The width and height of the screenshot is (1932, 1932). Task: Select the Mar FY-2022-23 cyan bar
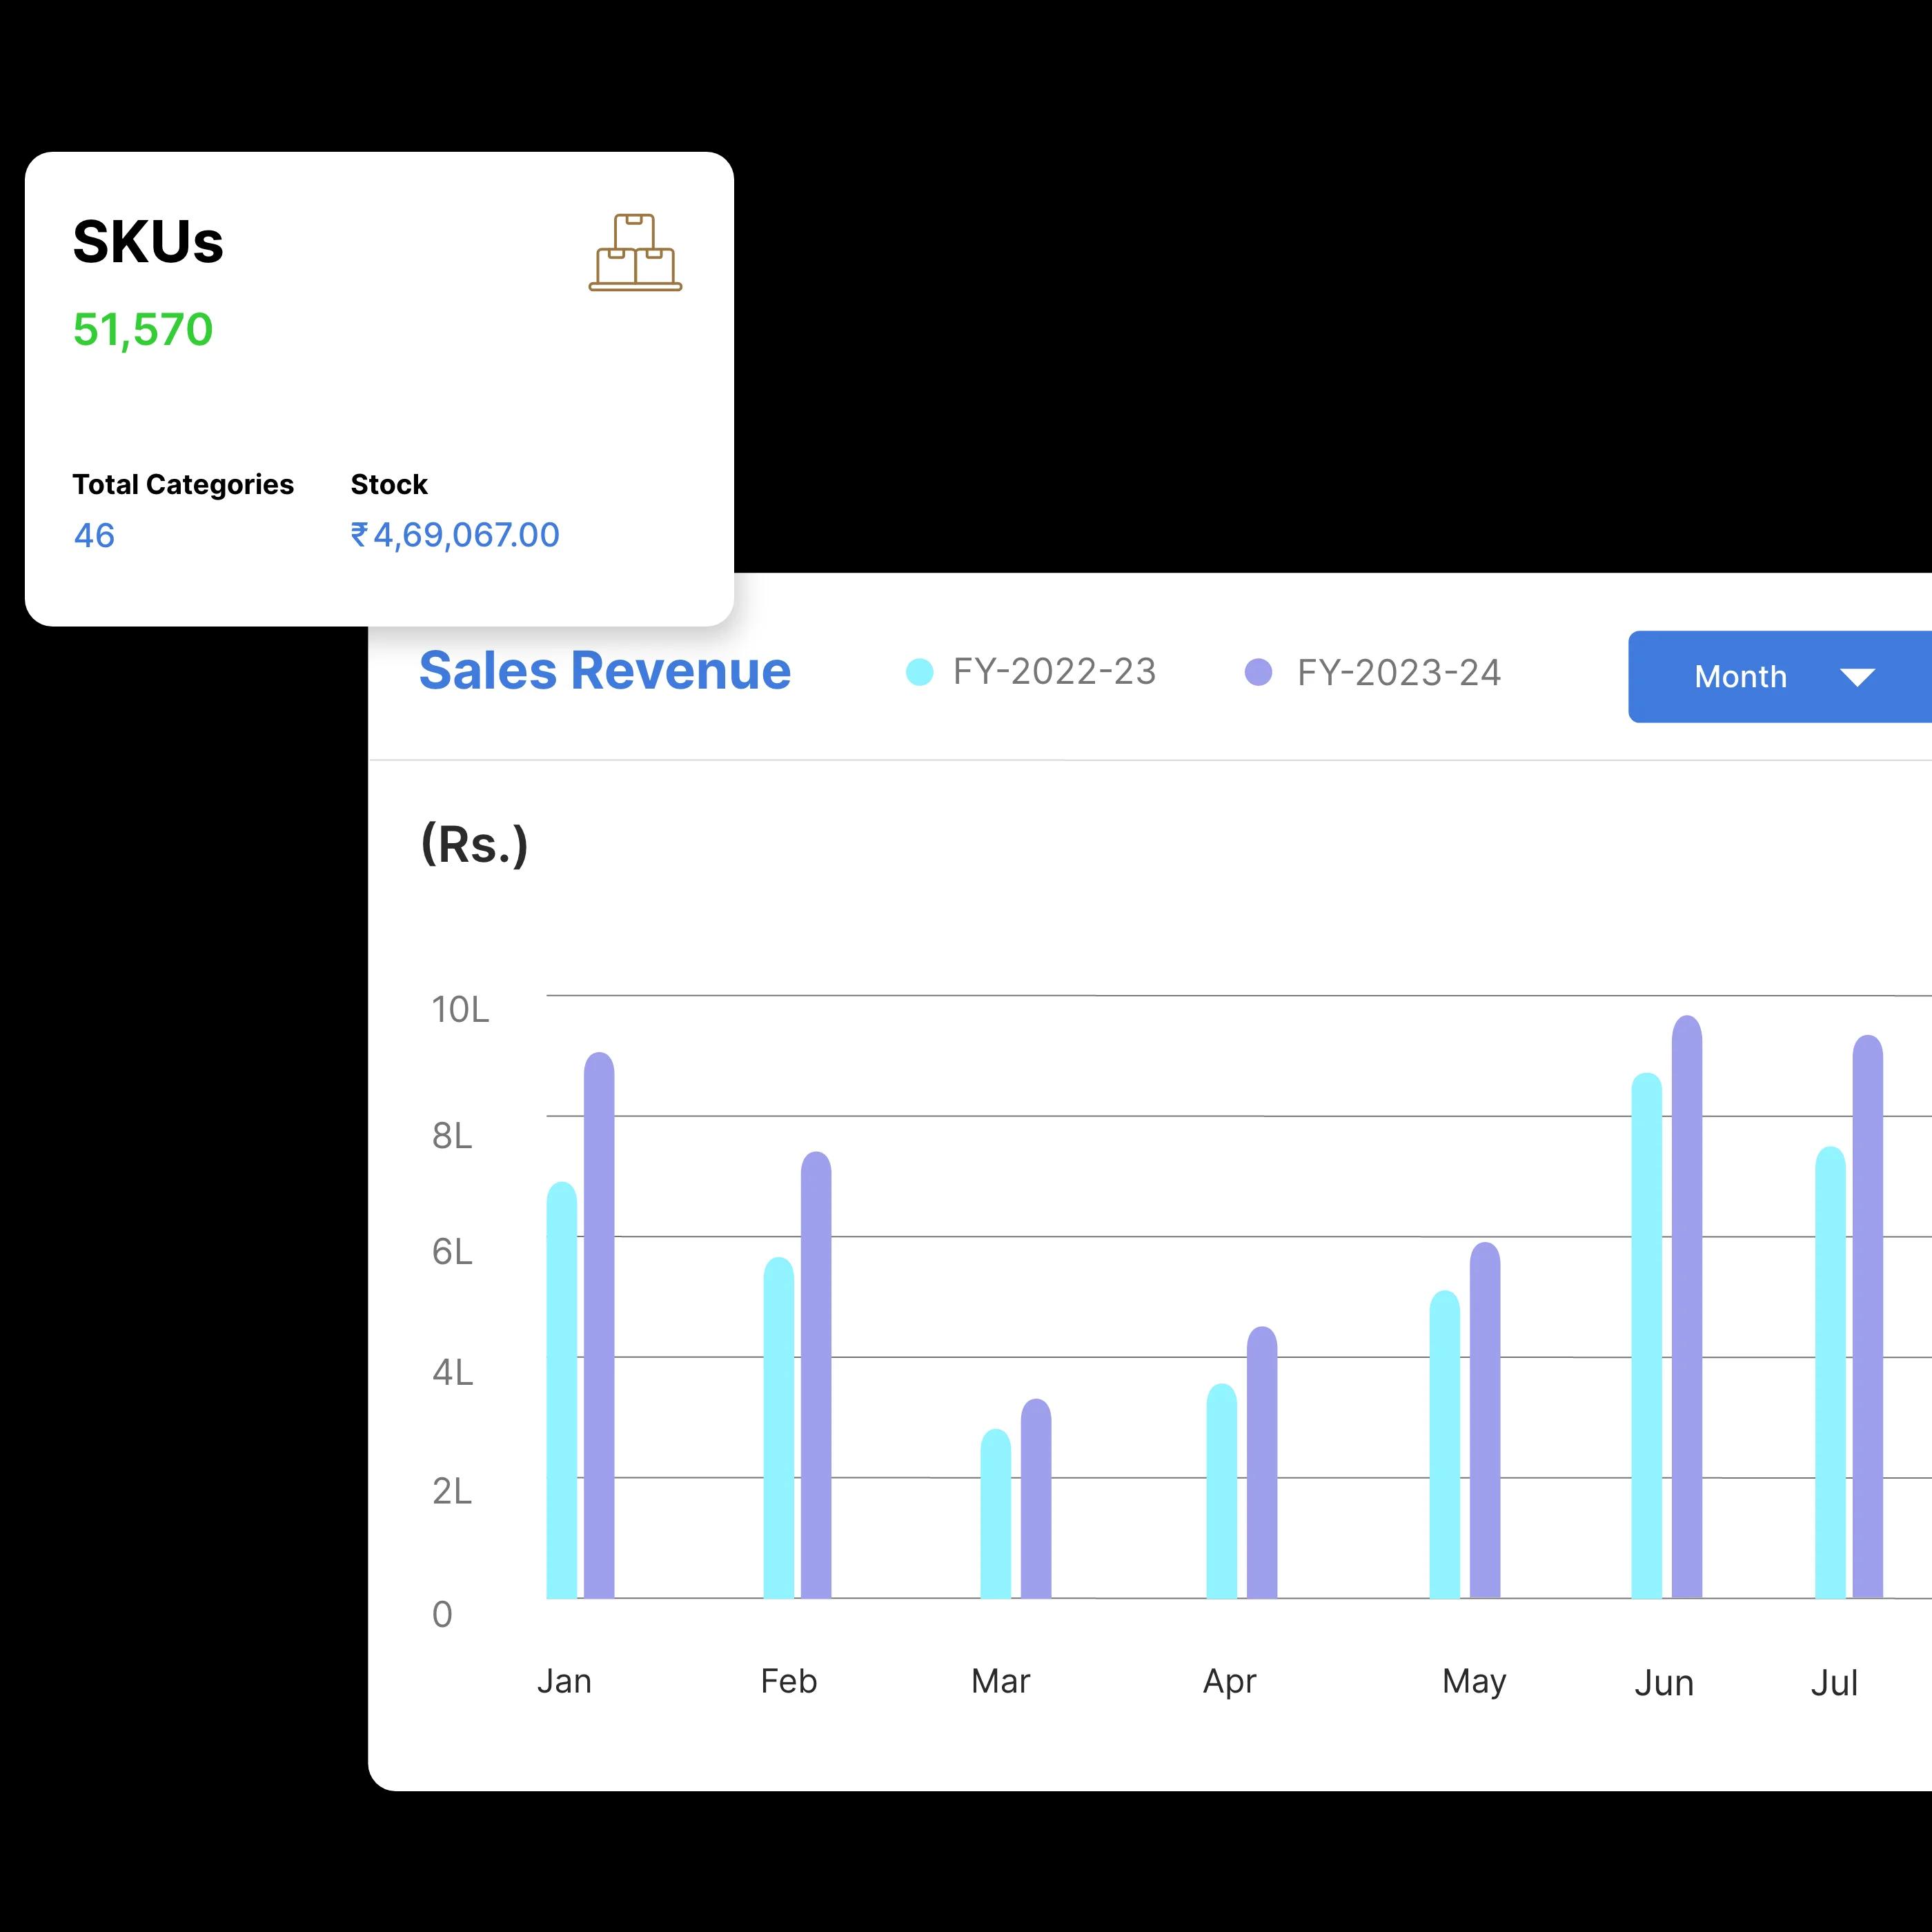[996, 1513]
